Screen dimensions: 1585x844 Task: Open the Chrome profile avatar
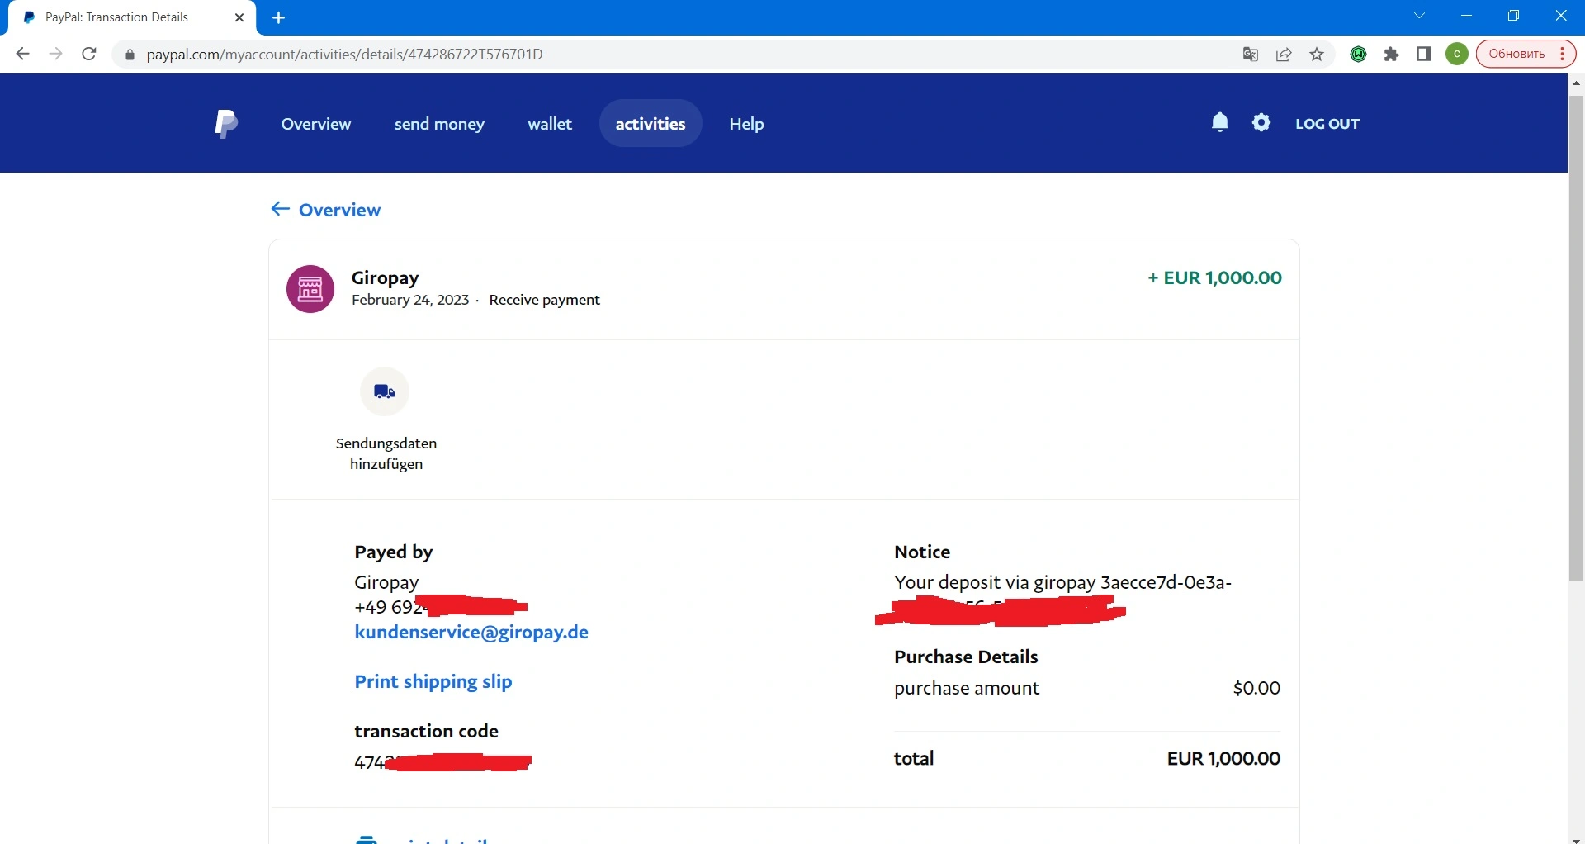tap(1457, 55)
